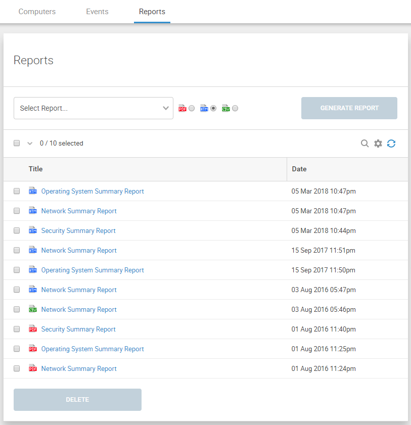Click the date '01 Aug 2016 11:24pm'

pyautogui.click(x=324, y=368)
